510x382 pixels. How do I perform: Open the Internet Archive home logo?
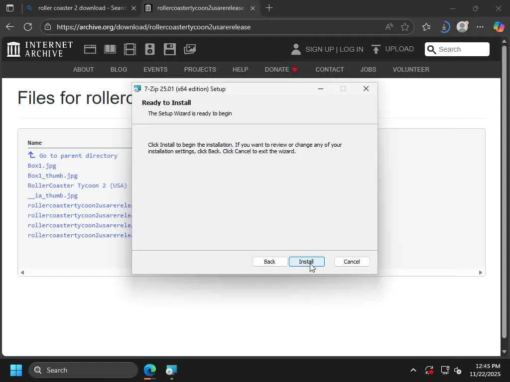(40, 49)
